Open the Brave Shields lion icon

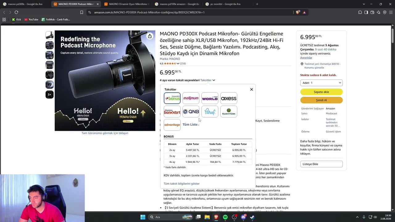tap(297, 12)
